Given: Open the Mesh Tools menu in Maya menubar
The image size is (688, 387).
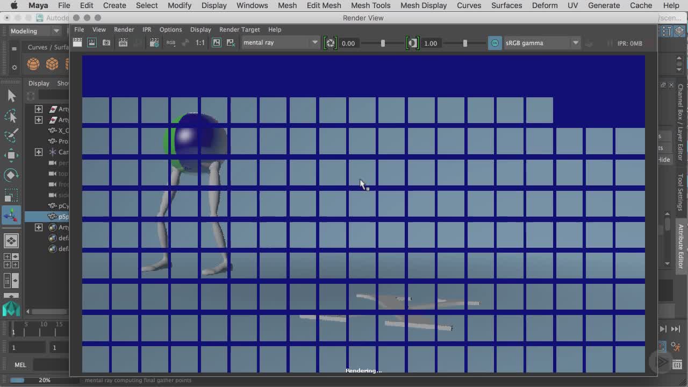Looking at the screenshot, I should [370, 5].
